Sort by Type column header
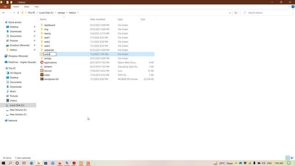The width and height of the screenshot is (295, 166). [120, 19]
